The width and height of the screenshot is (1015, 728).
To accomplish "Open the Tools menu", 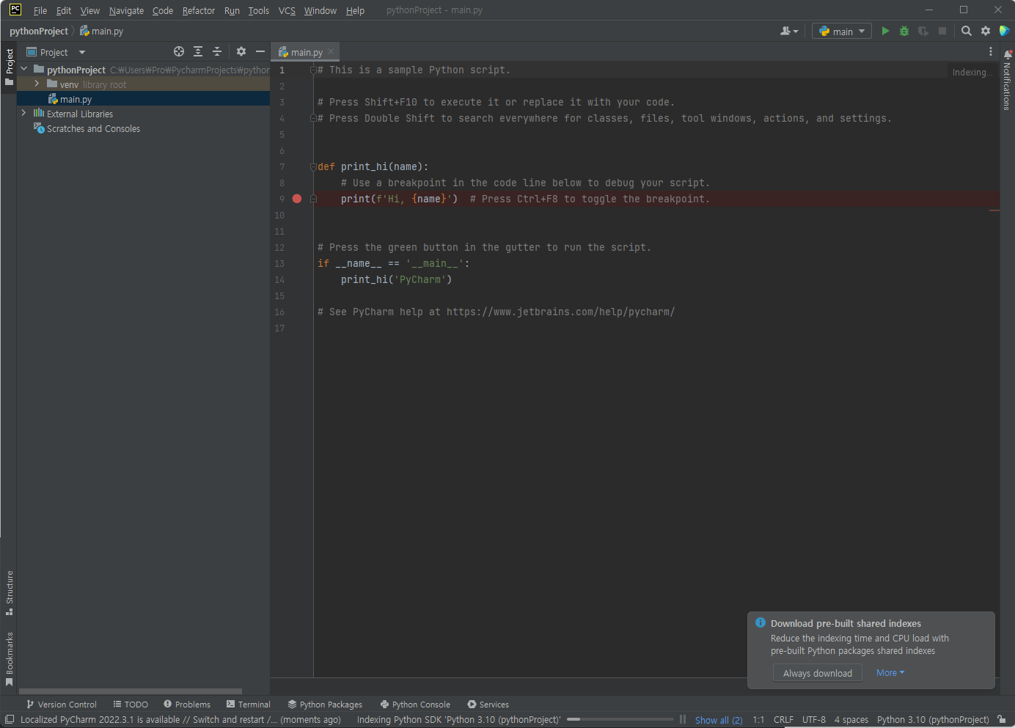I will [x=258, y=10].
